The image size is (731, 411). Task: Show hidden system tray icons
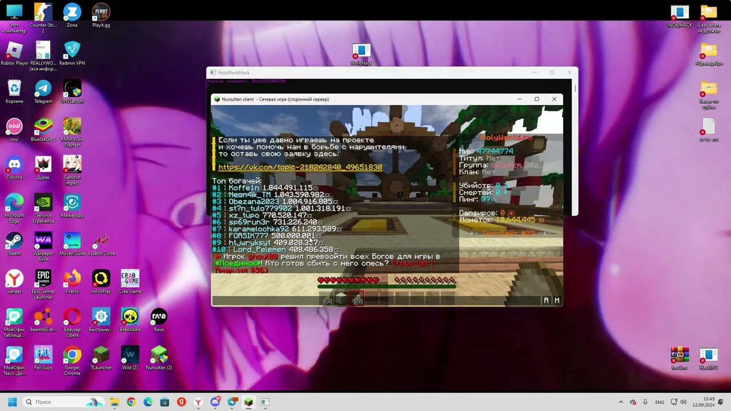[621, 402]
